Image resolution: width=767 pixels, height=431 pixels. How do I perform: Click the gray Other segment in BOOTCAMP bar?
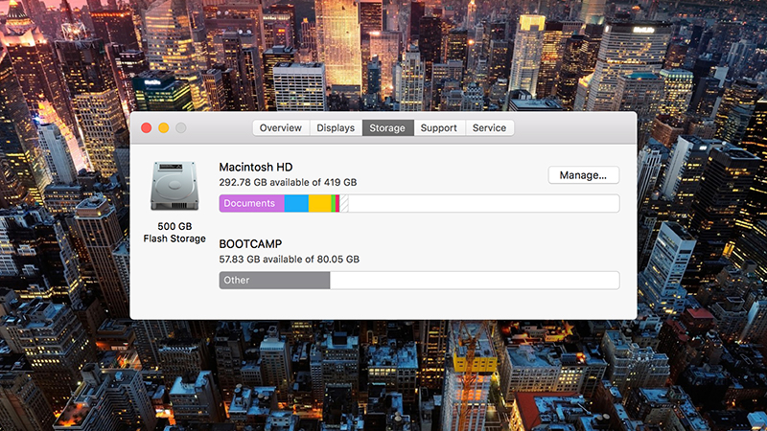click(274, 281)
